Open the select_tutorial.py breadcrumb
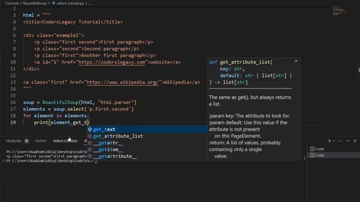 click(70, 3)
